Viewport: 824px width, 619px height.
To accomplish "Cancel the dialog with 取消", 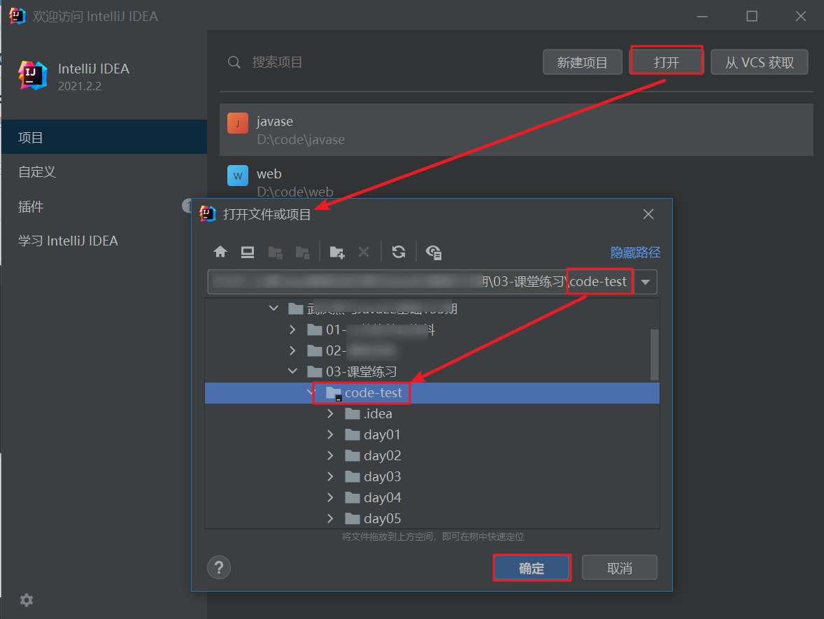I will point(620,568).
